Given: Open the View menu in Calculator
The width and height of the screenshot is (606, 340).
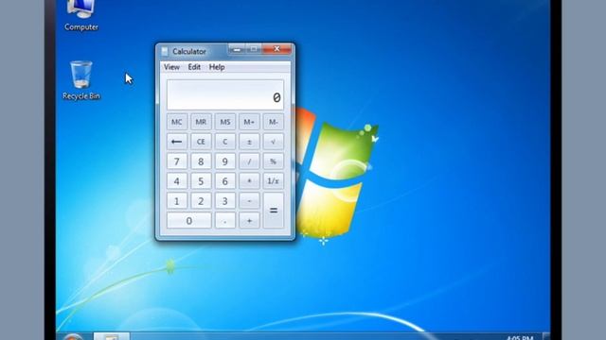Looking at the screenshot, I should 171,67.
